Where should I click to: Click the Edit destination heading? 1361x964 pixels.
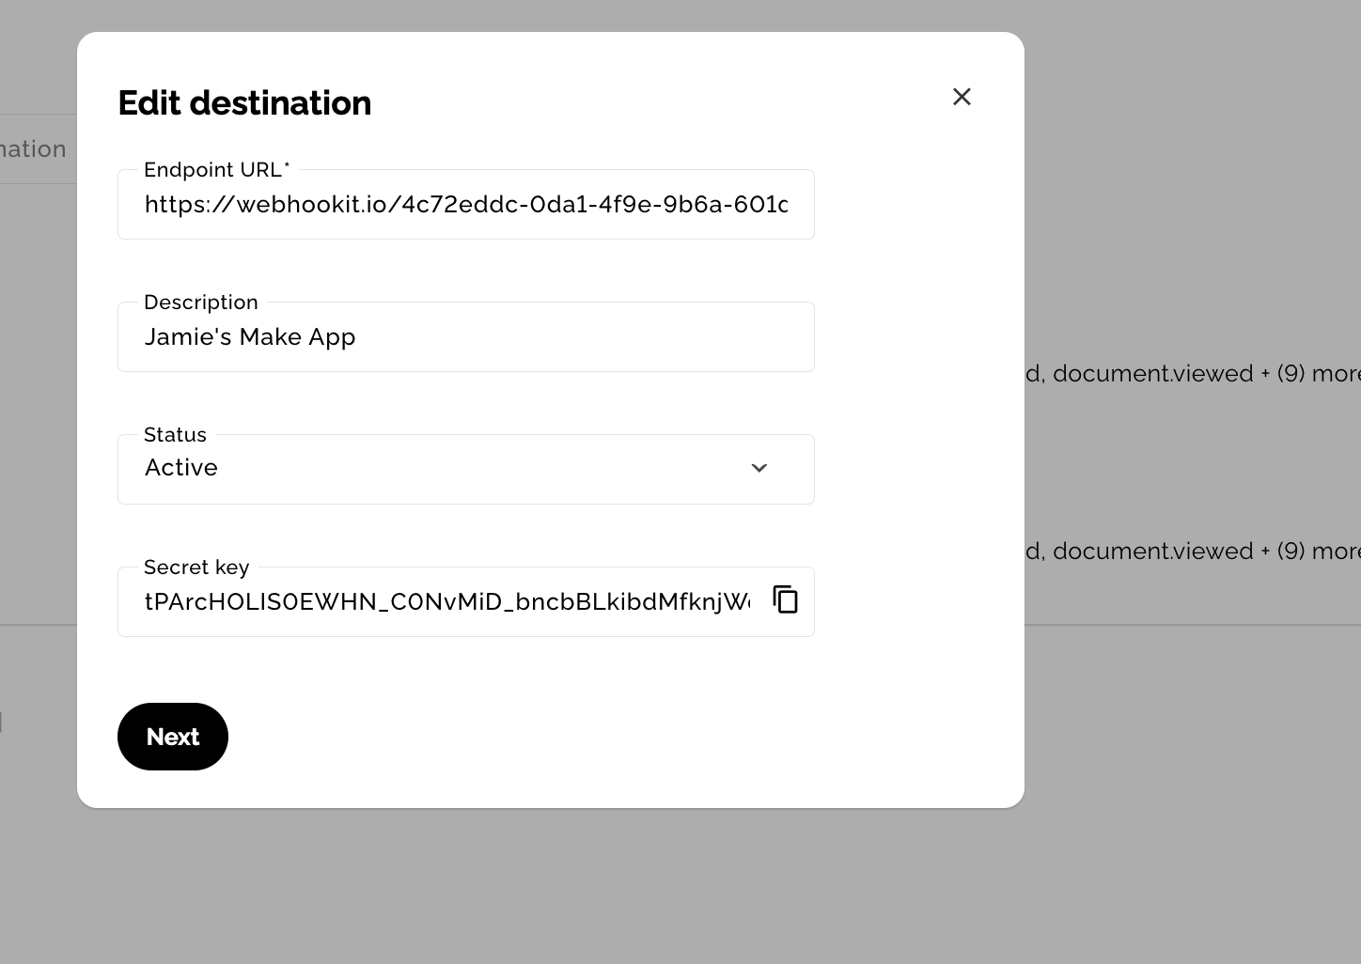(x=244, y=103)
